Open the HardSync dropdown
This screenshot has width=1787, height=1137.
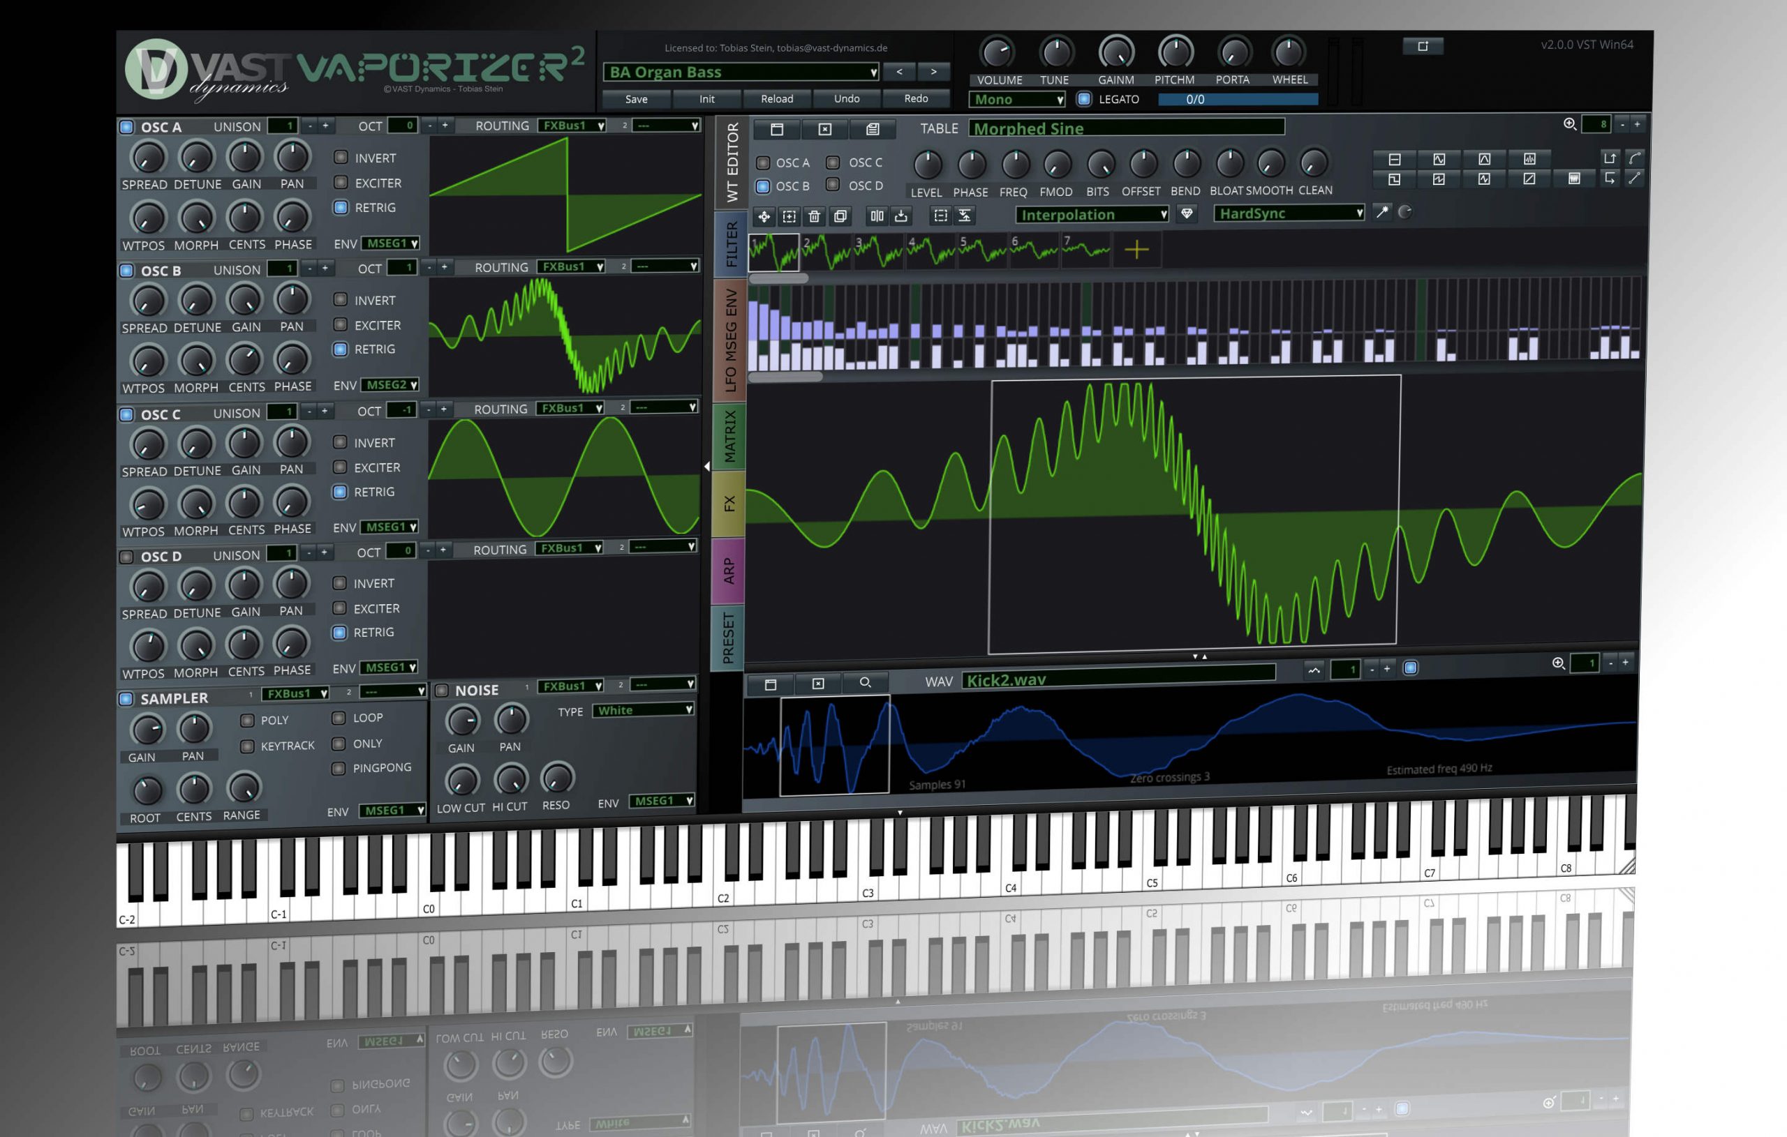tap(1289, 213)
